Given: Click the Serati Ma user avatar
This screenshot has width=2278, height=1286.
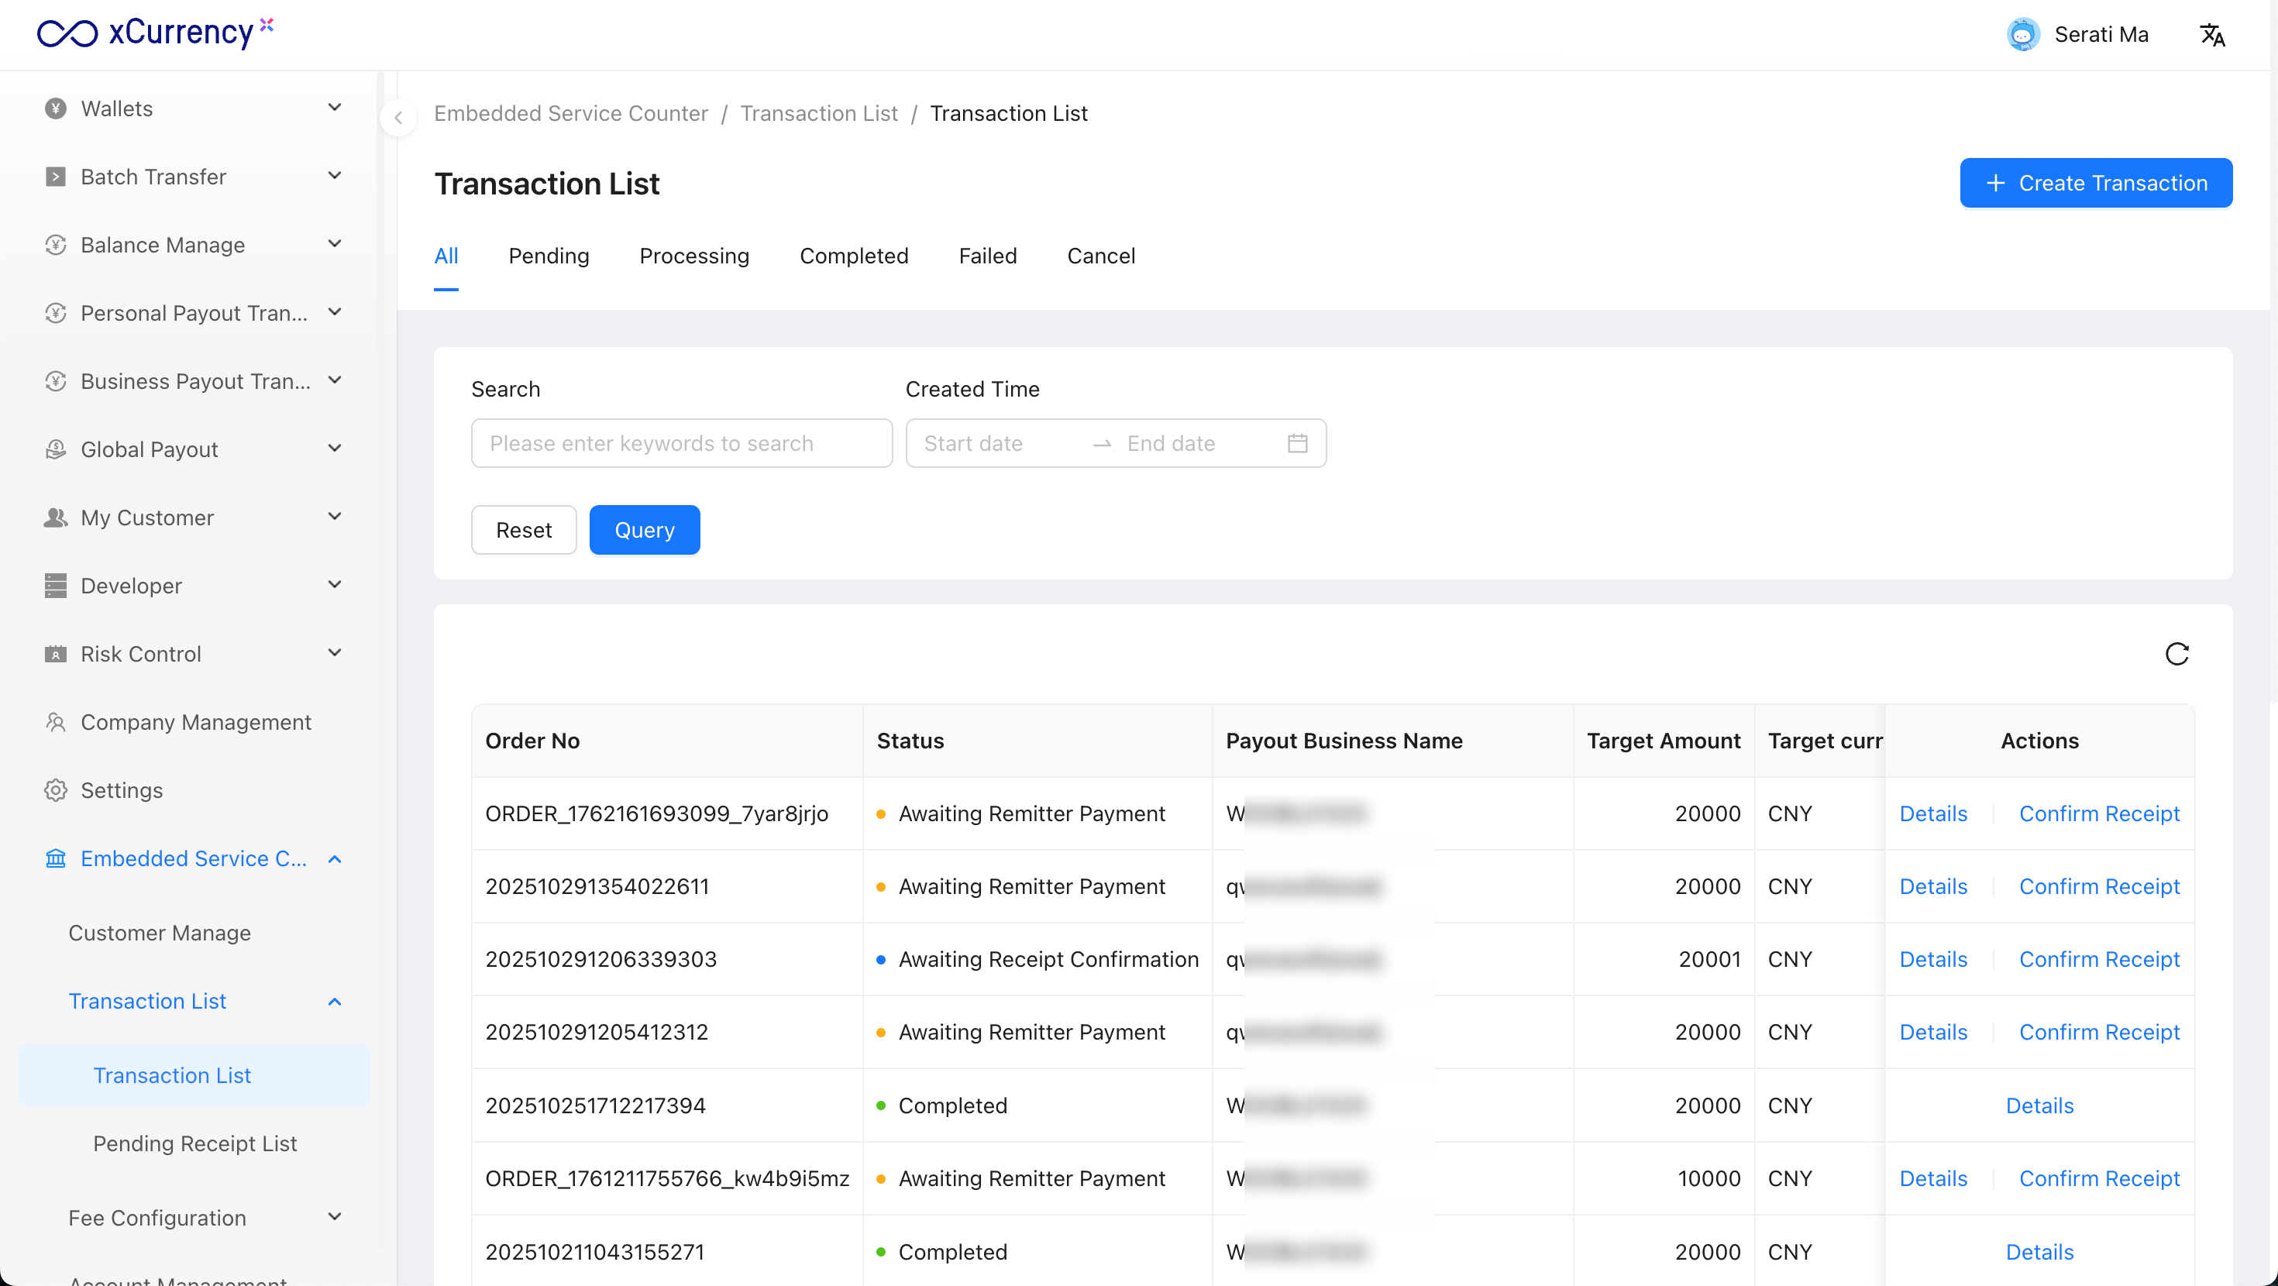Looking at the screenshot, I should click(2022, 35).
